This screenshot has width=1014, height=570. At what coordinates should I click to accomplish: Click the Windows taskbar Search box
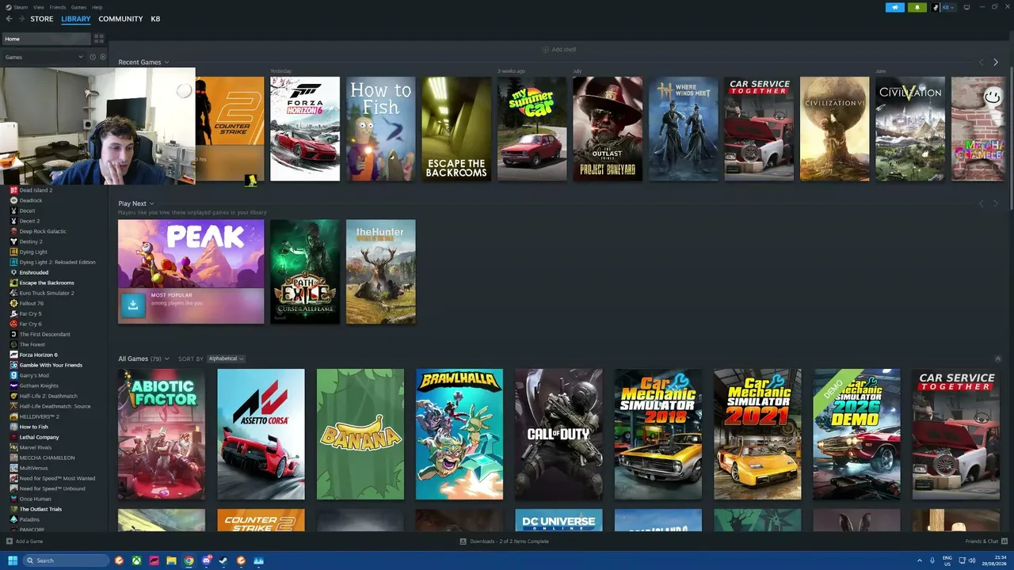pos(67,560)
